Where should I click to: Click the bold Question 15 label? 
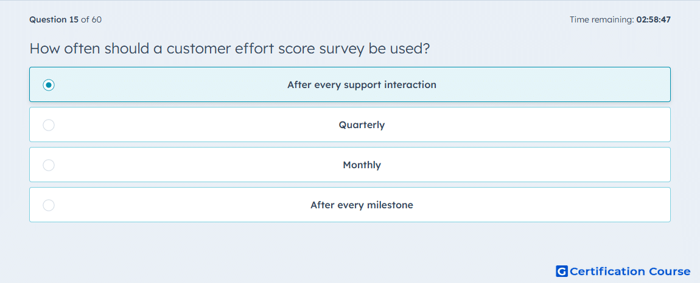click(54, 19)
